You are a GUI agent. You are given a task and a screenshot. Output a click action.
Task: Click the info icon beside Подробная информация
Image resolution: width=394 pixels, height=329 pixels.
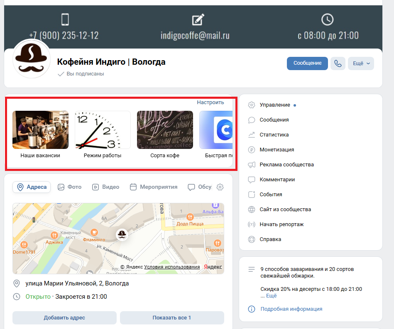click(x=251, y=309)
